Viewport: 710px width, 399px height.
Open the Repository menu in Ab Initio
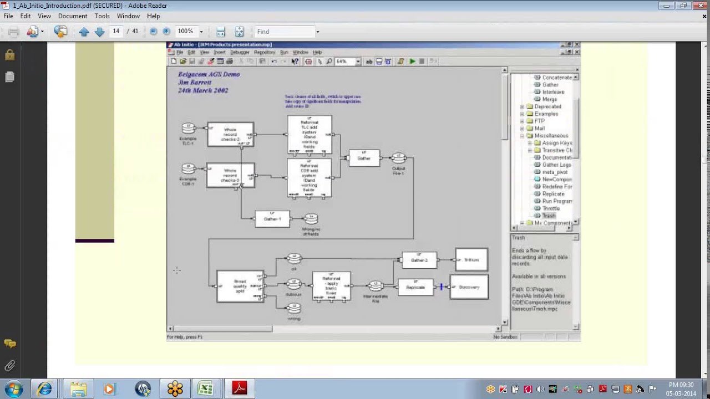tap(265, 52)
